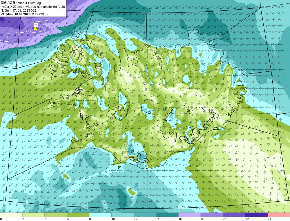290x221 pixels.
Task: Click the DMI/IGB title text
Action: (x=8, y=3)
